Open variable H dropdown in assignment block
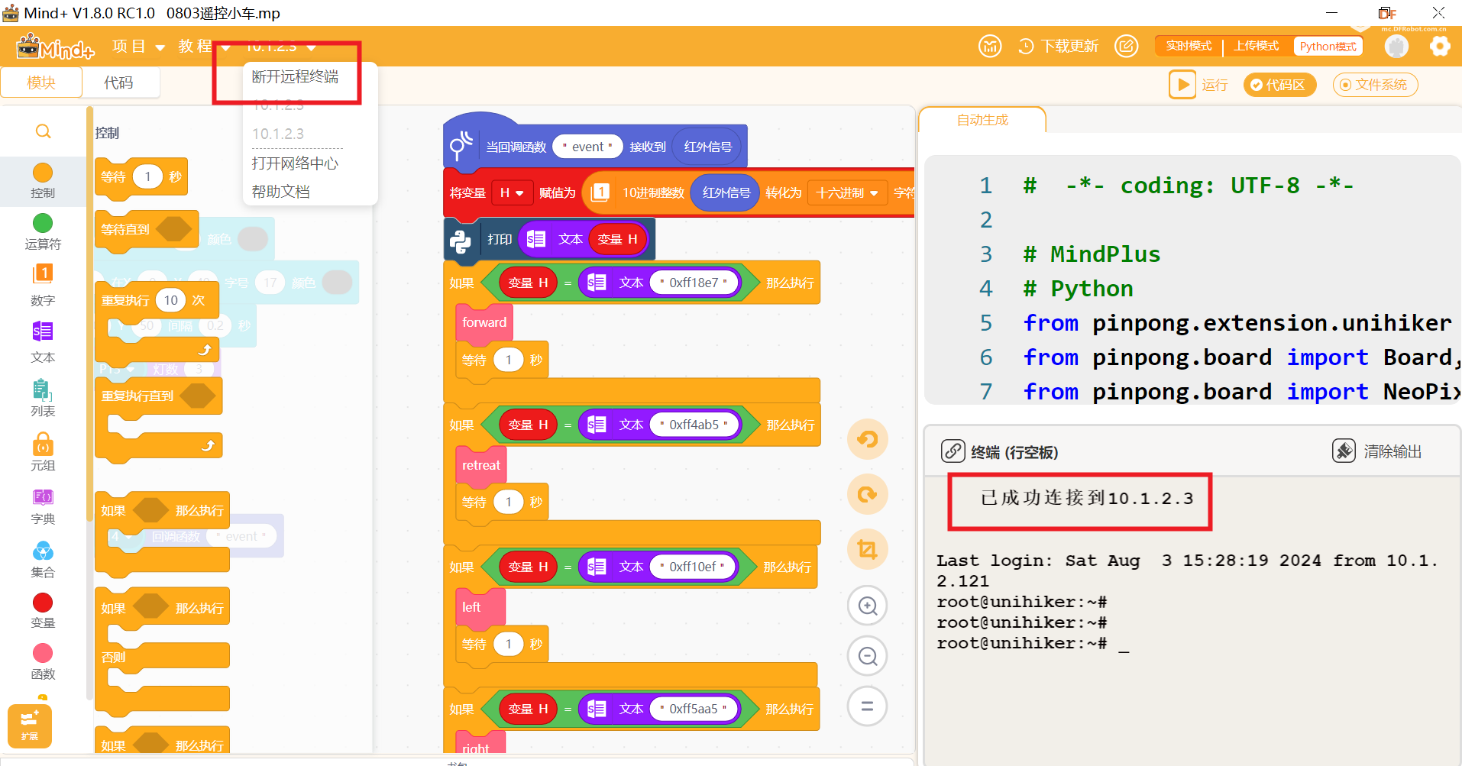Image resolution: width=1462 pixels, height=766 pixels. pos(512,193)
